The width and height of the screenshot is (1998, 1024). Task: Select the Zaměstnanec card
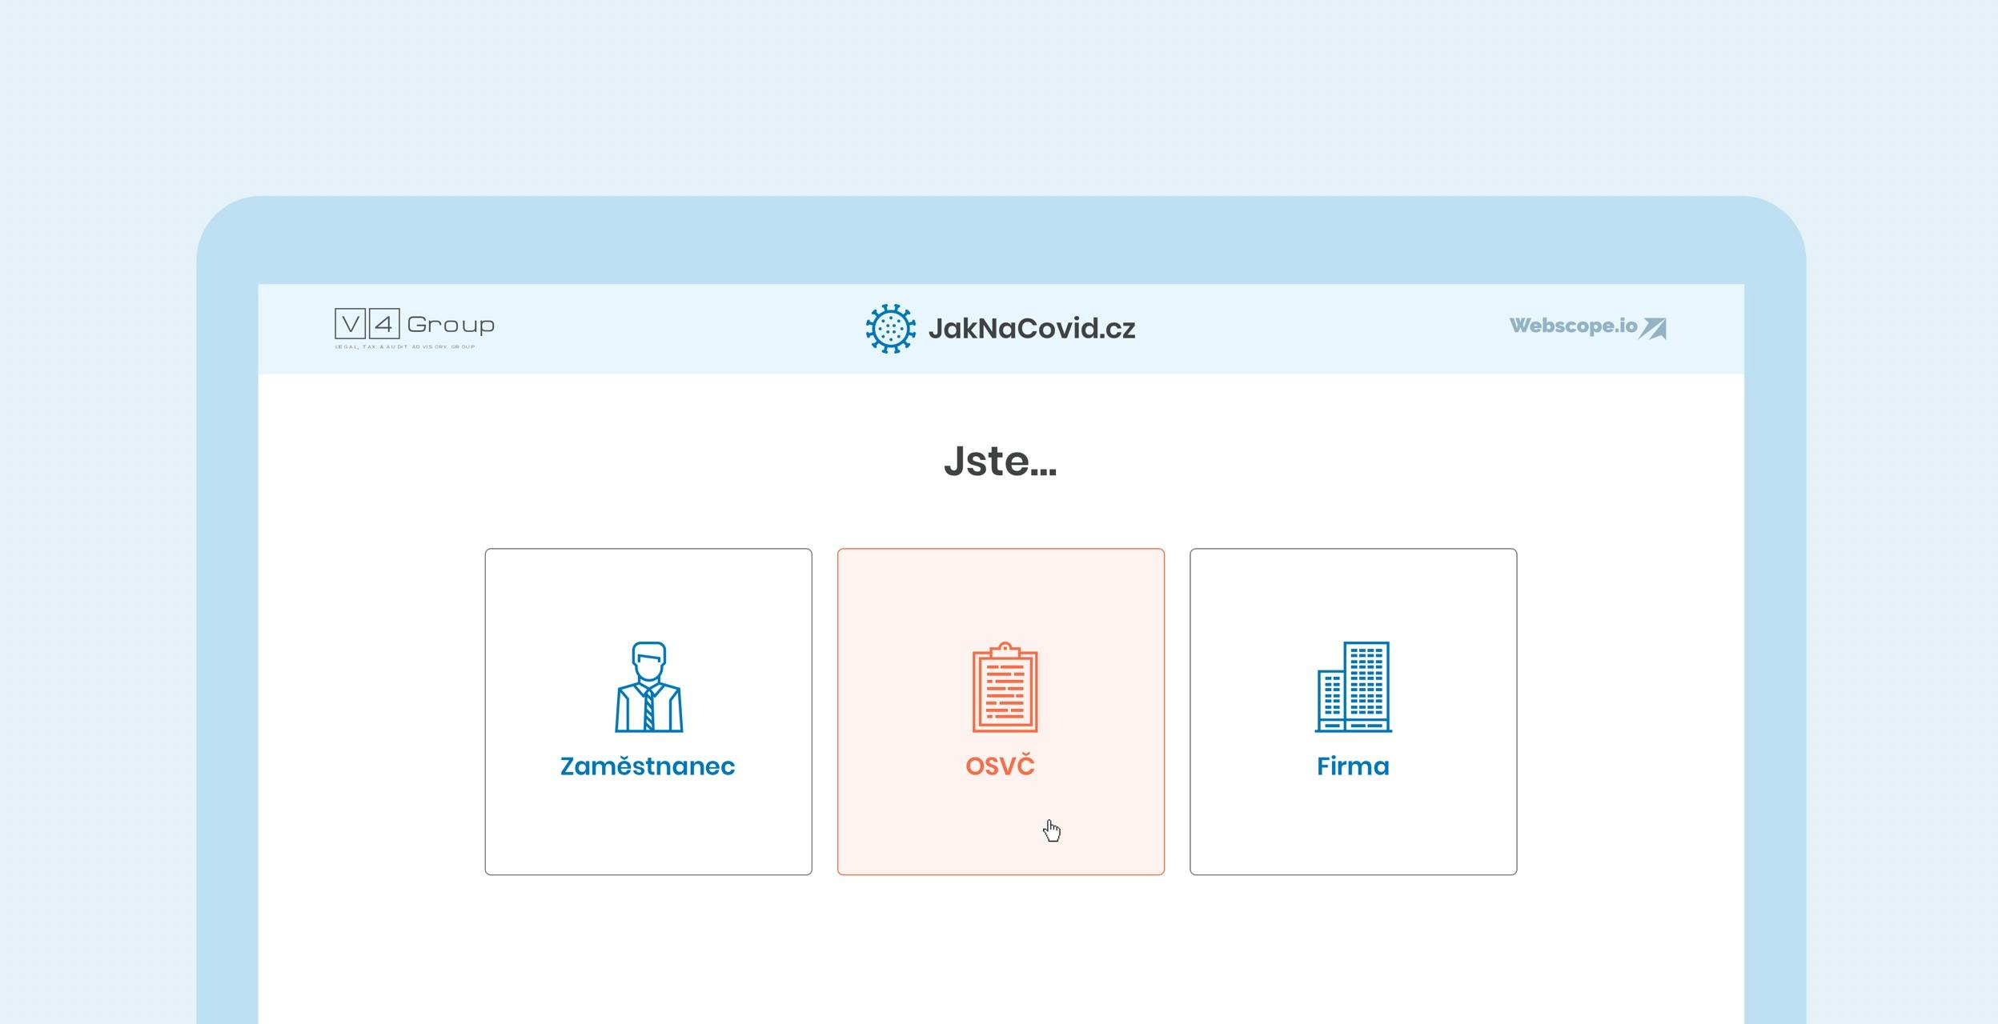tap(648, 711)
